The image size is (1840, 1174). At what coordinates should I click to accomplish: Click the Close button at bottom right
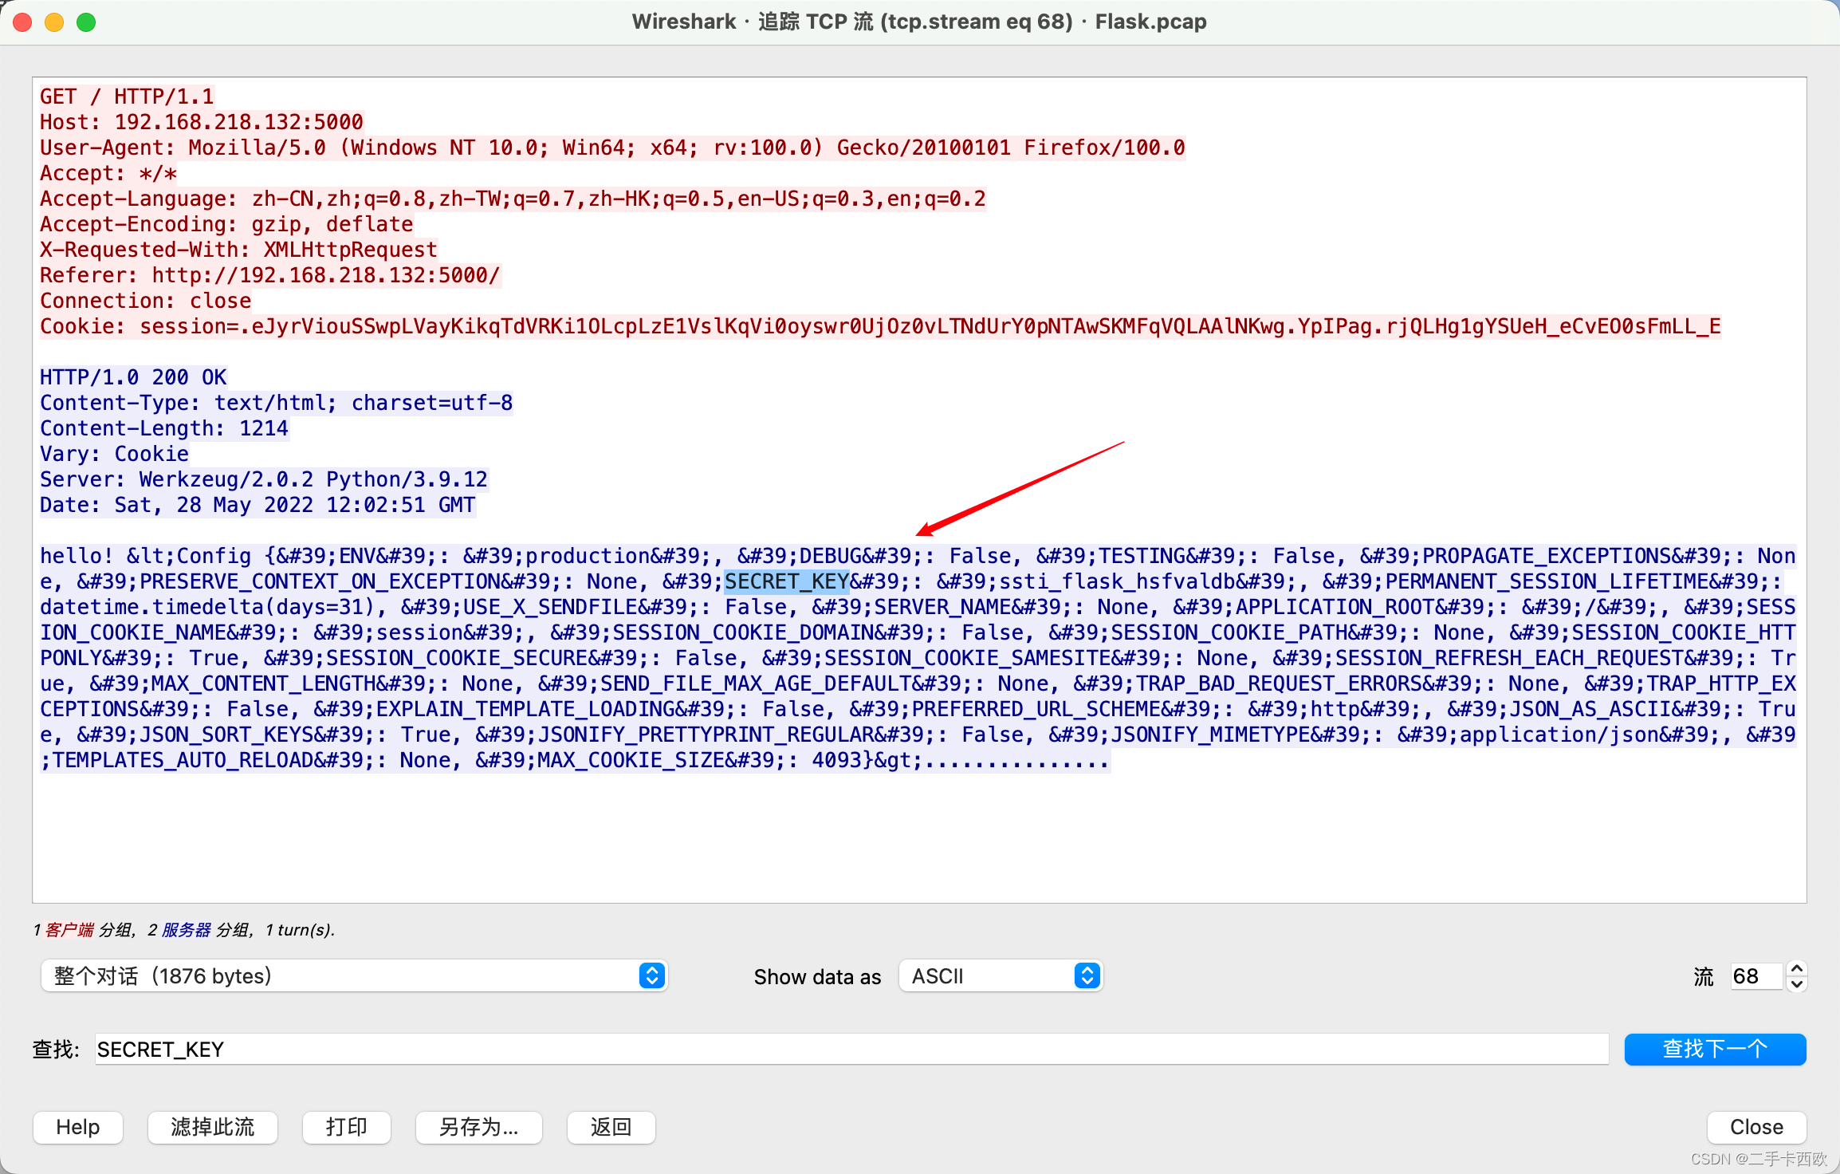(1756, 1127)
